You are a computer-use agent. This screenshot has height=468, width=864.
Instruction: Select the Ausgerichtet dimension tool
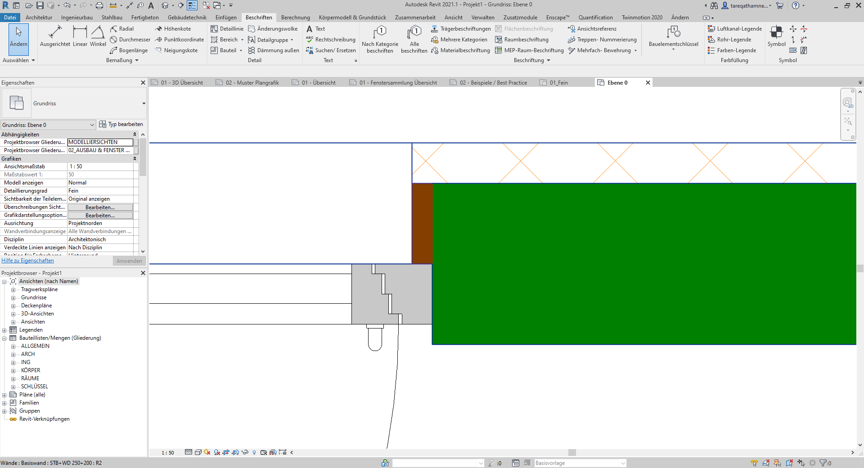click(x=55, y=36)
